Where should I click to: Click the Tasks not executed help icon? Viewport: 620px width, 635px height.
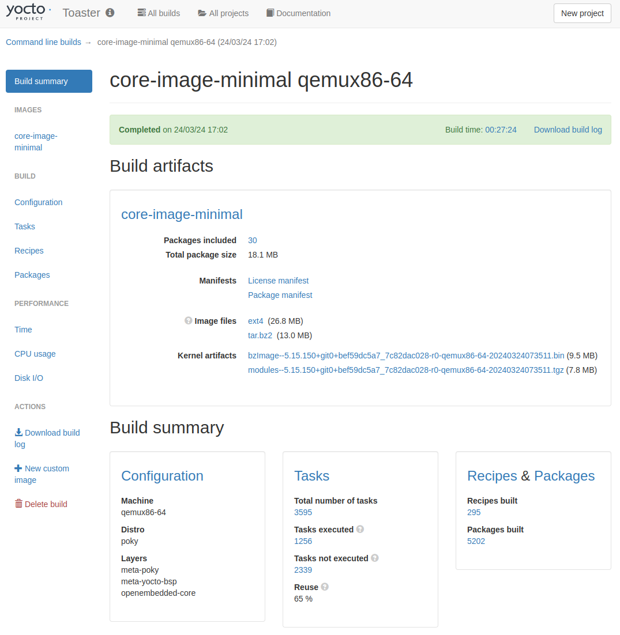[x=375, y=558]
